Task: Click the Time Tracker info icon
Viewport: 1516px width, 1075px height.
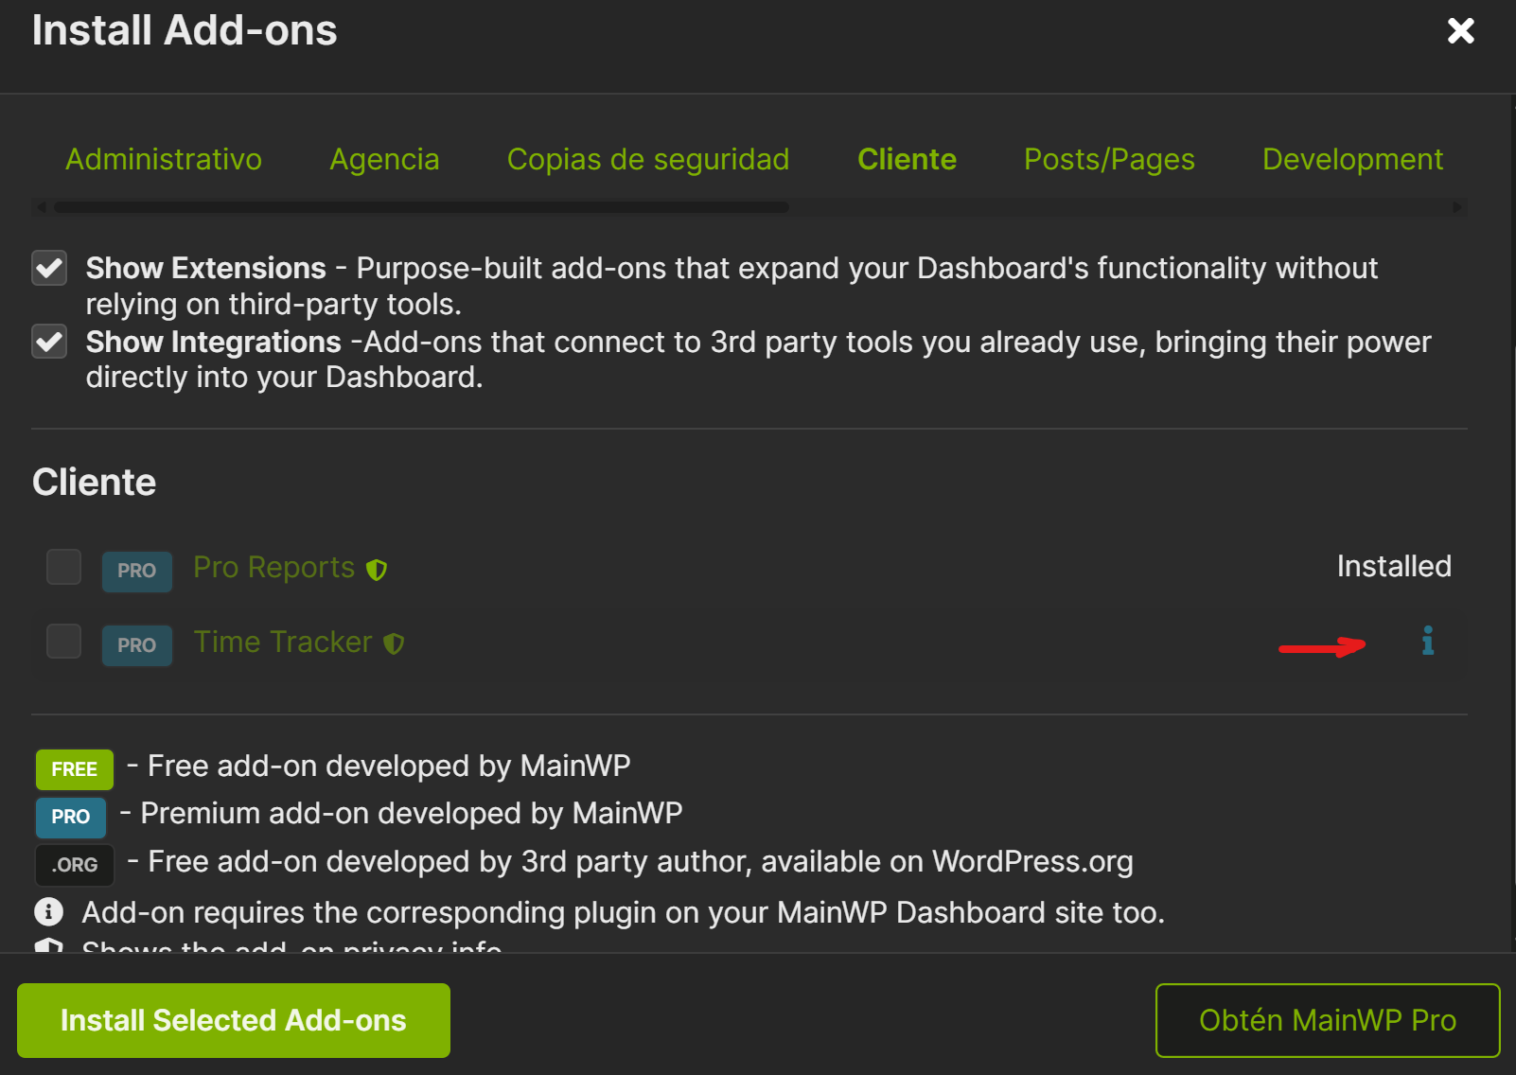Action: [x=1427, y=642]
